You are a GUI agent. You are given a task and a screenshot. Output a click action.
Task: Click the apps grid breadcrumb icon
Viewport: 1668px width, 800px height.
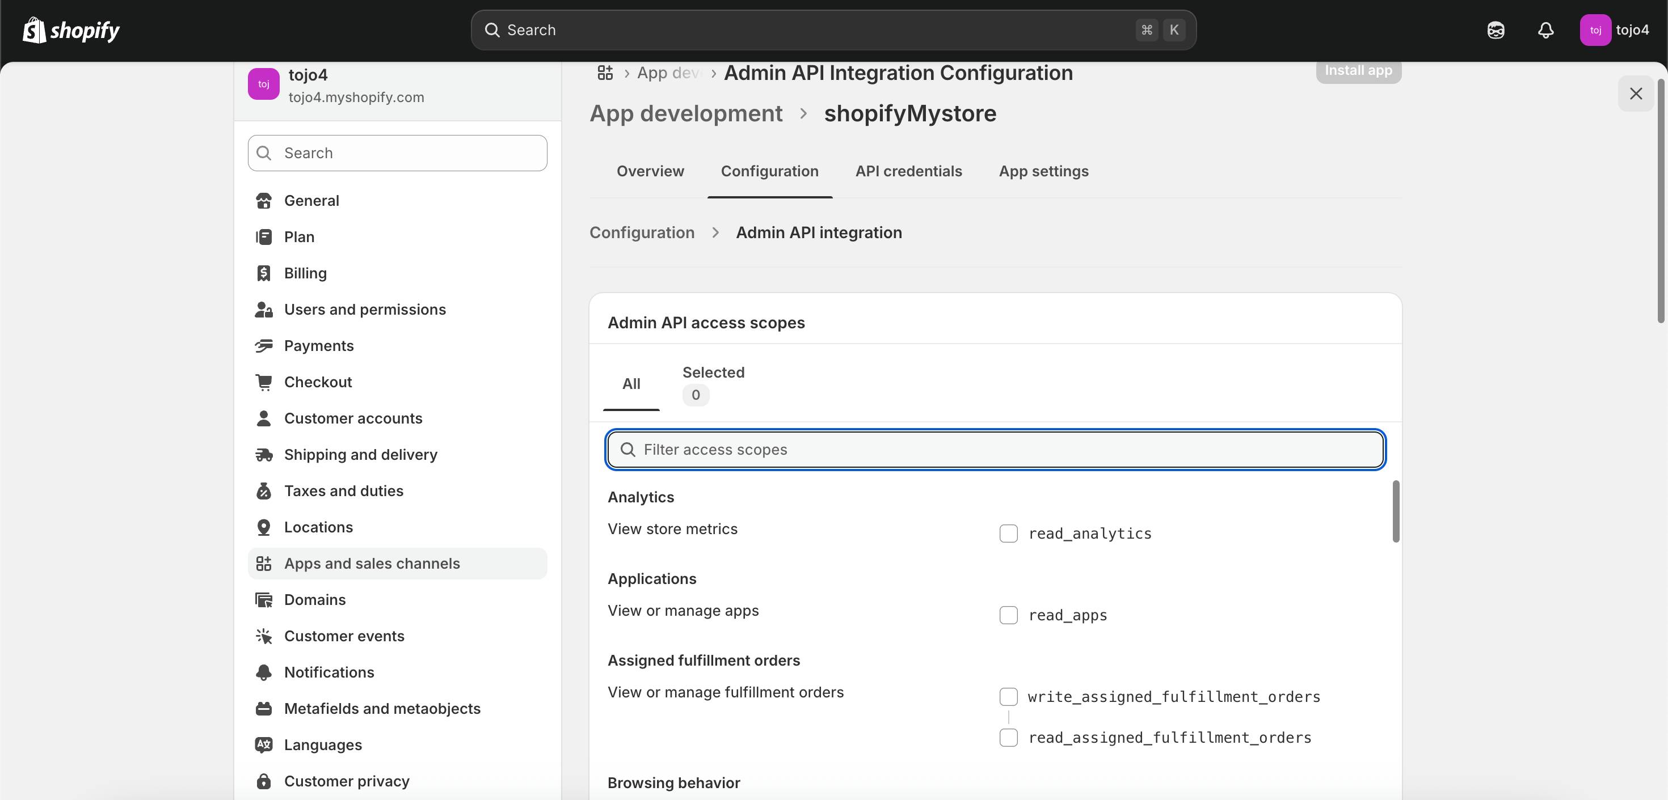(x=605, y=73)
